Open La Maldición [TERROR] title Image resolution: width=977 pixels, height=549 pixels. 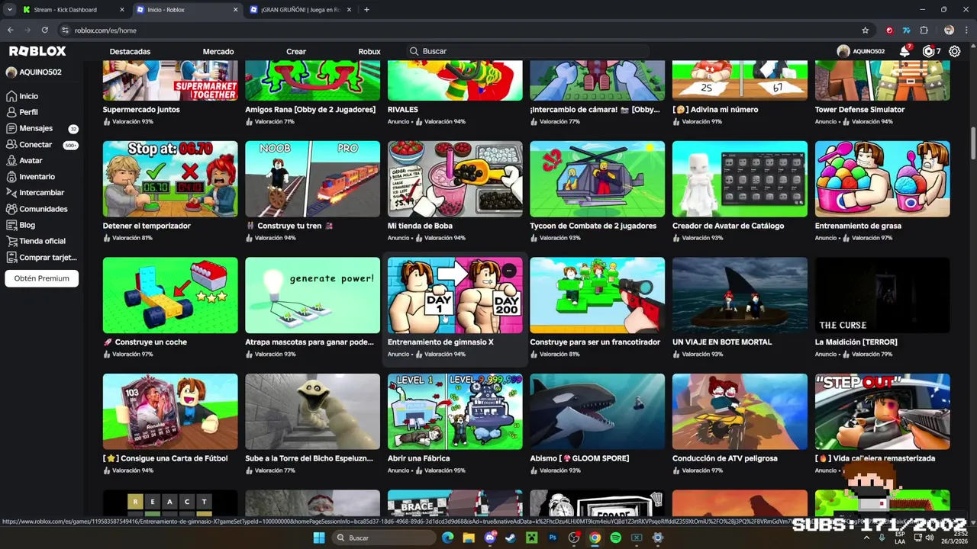856,342
